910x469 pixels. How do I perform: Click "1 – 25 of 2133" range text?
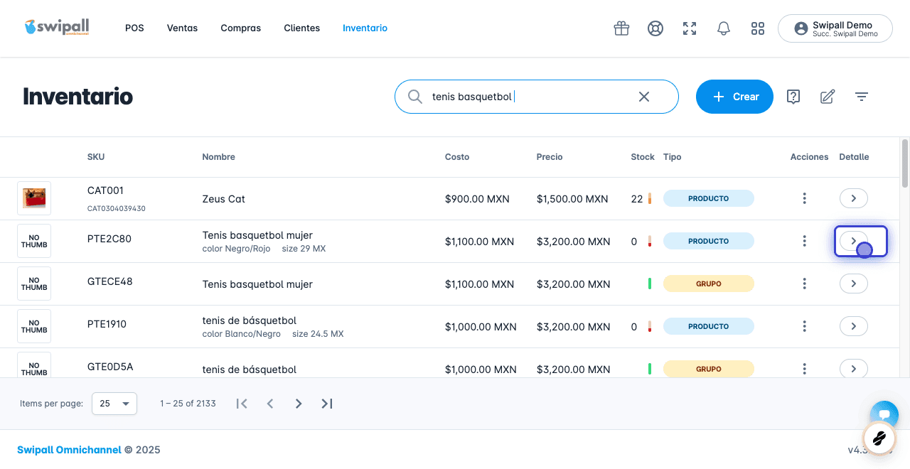coord(188,404)
